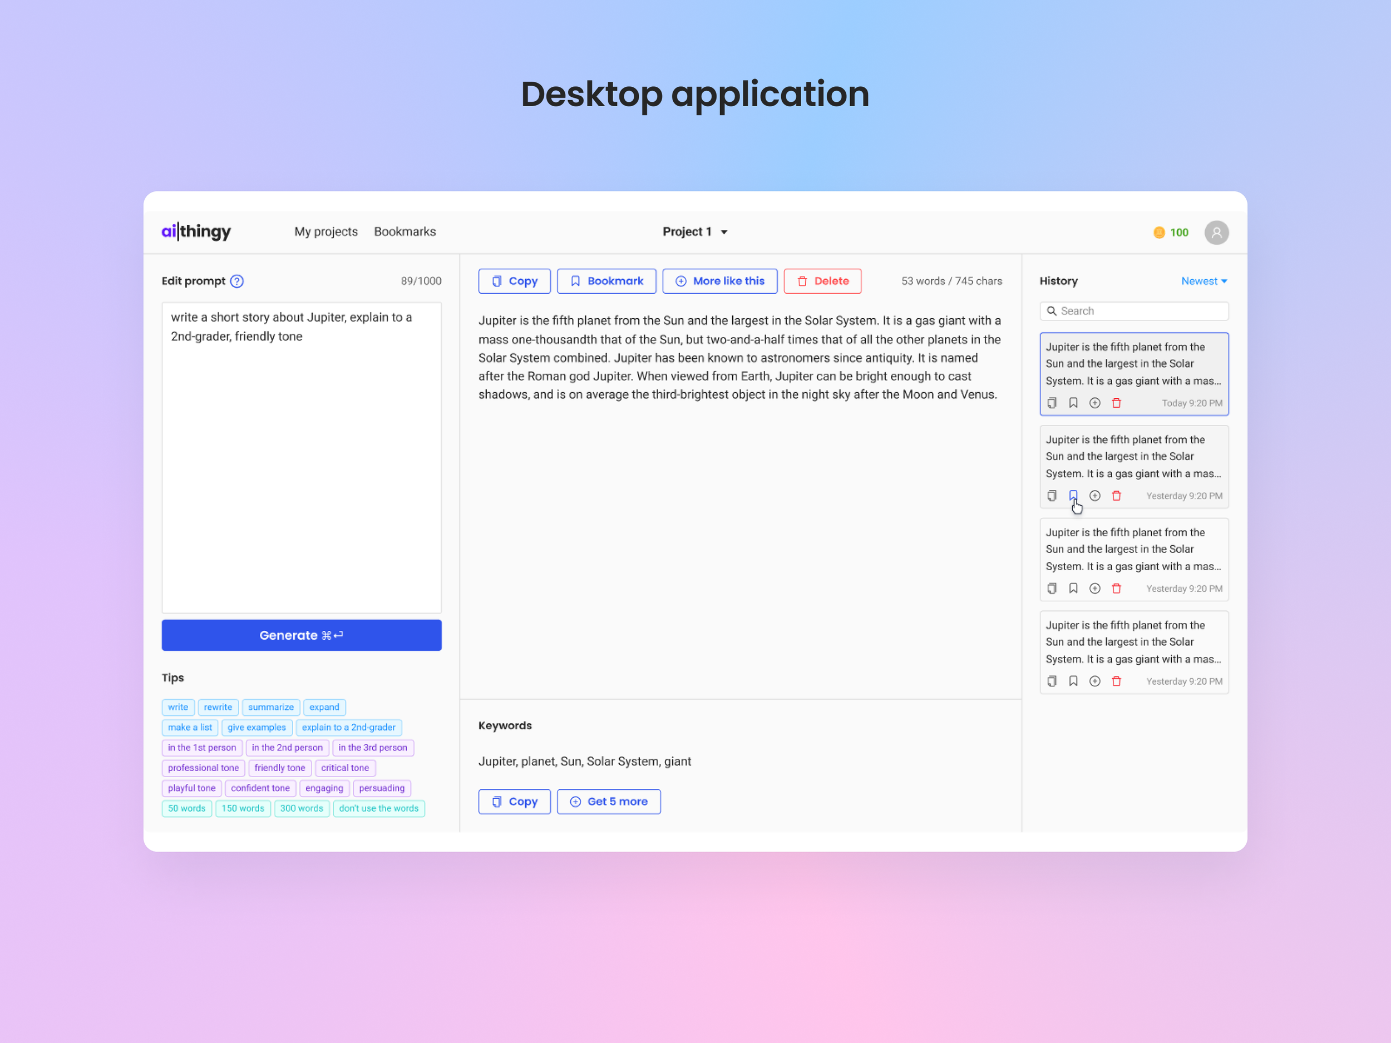Add the 'in the 3rd person' tip
Screen dimensions: 1391x1043
(x=373, y=748)
